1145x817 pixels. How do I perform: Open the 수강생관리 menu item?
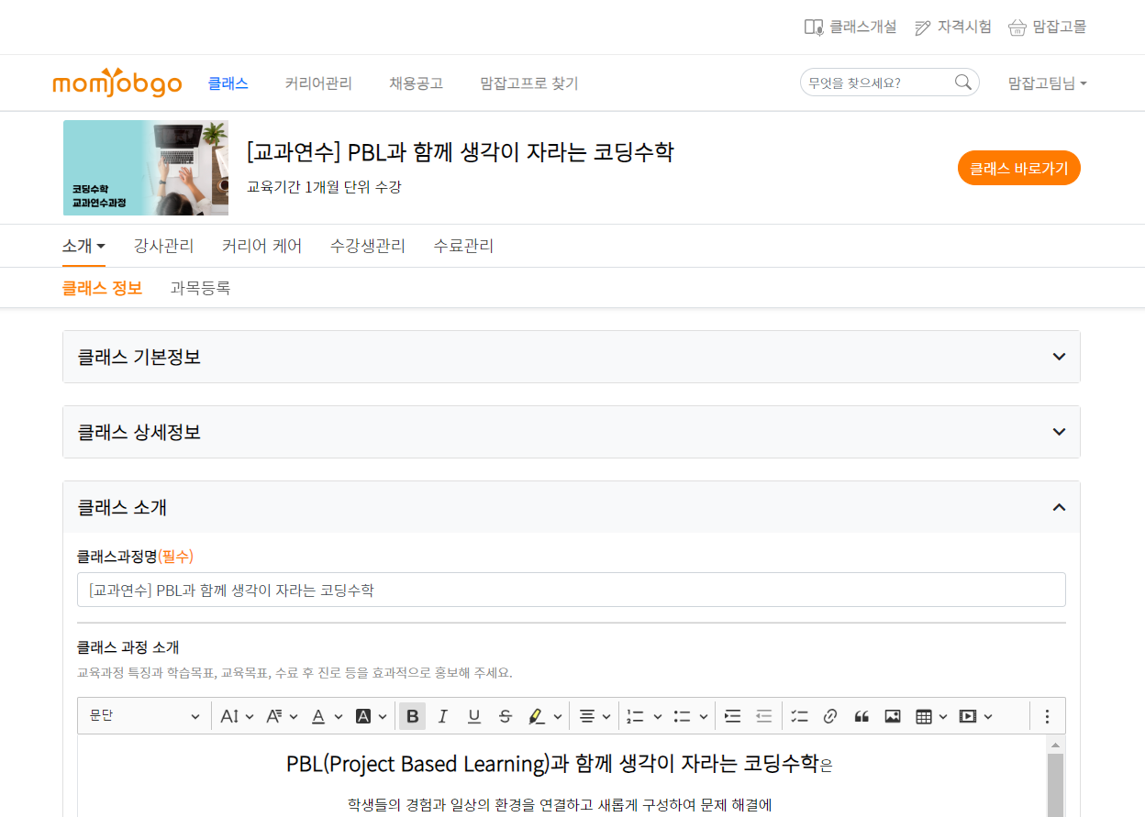point(367,246)
